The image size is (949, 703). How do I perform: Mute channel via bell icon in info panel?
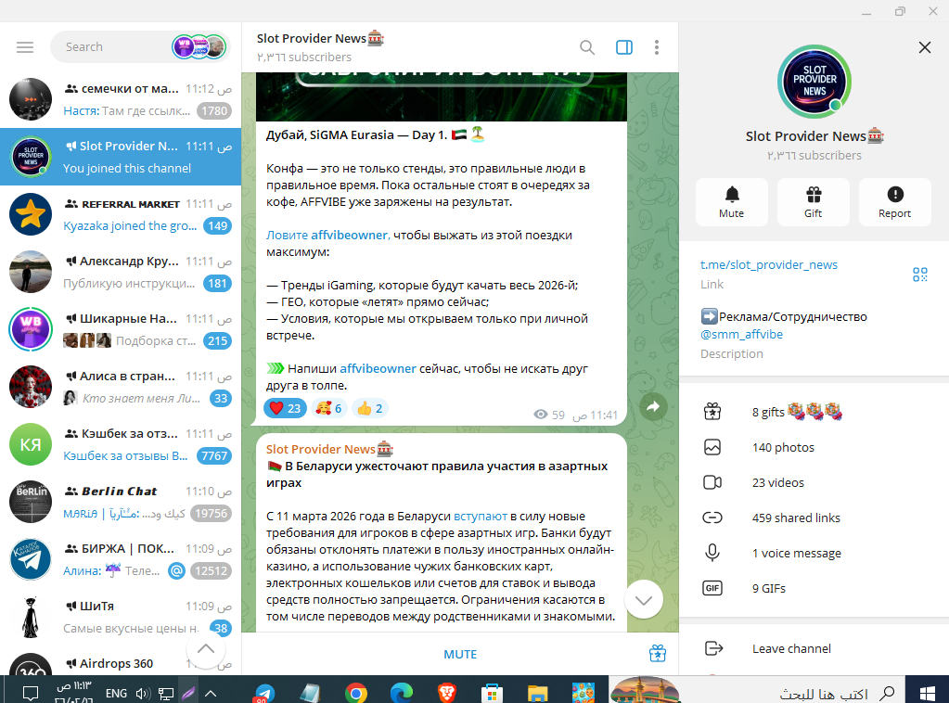[732, 202]
